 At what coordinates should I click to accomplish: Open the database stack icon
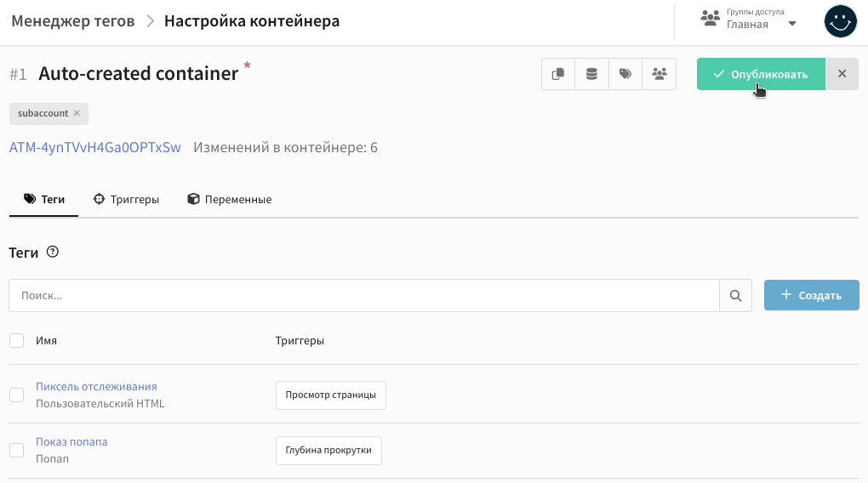(591, 74)
